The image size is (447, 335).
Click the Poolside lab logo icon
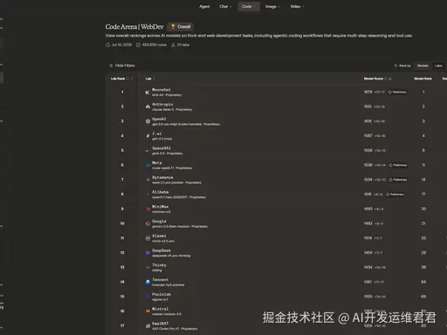148,297
